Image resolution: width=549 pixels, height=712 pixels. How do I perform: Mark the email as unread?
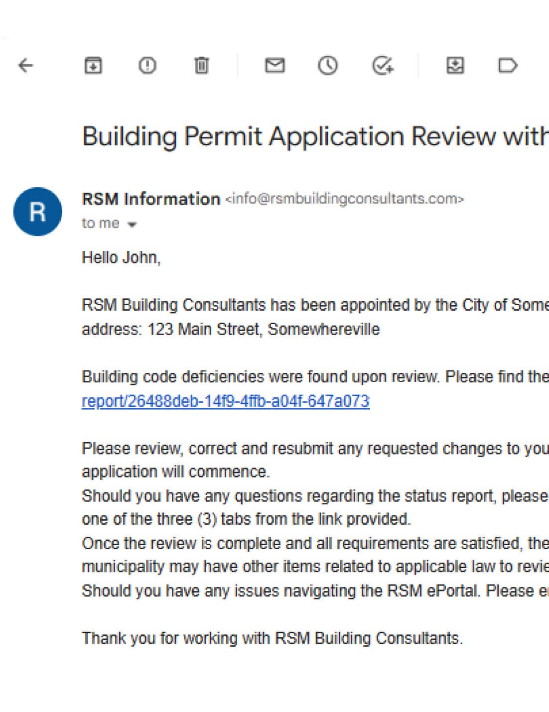[x=274, y=65]
